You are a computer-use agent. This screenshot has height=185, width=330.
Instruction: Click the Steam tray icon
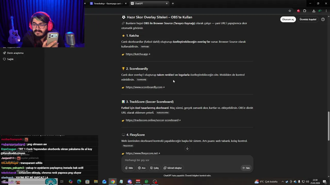coord(287,182)
